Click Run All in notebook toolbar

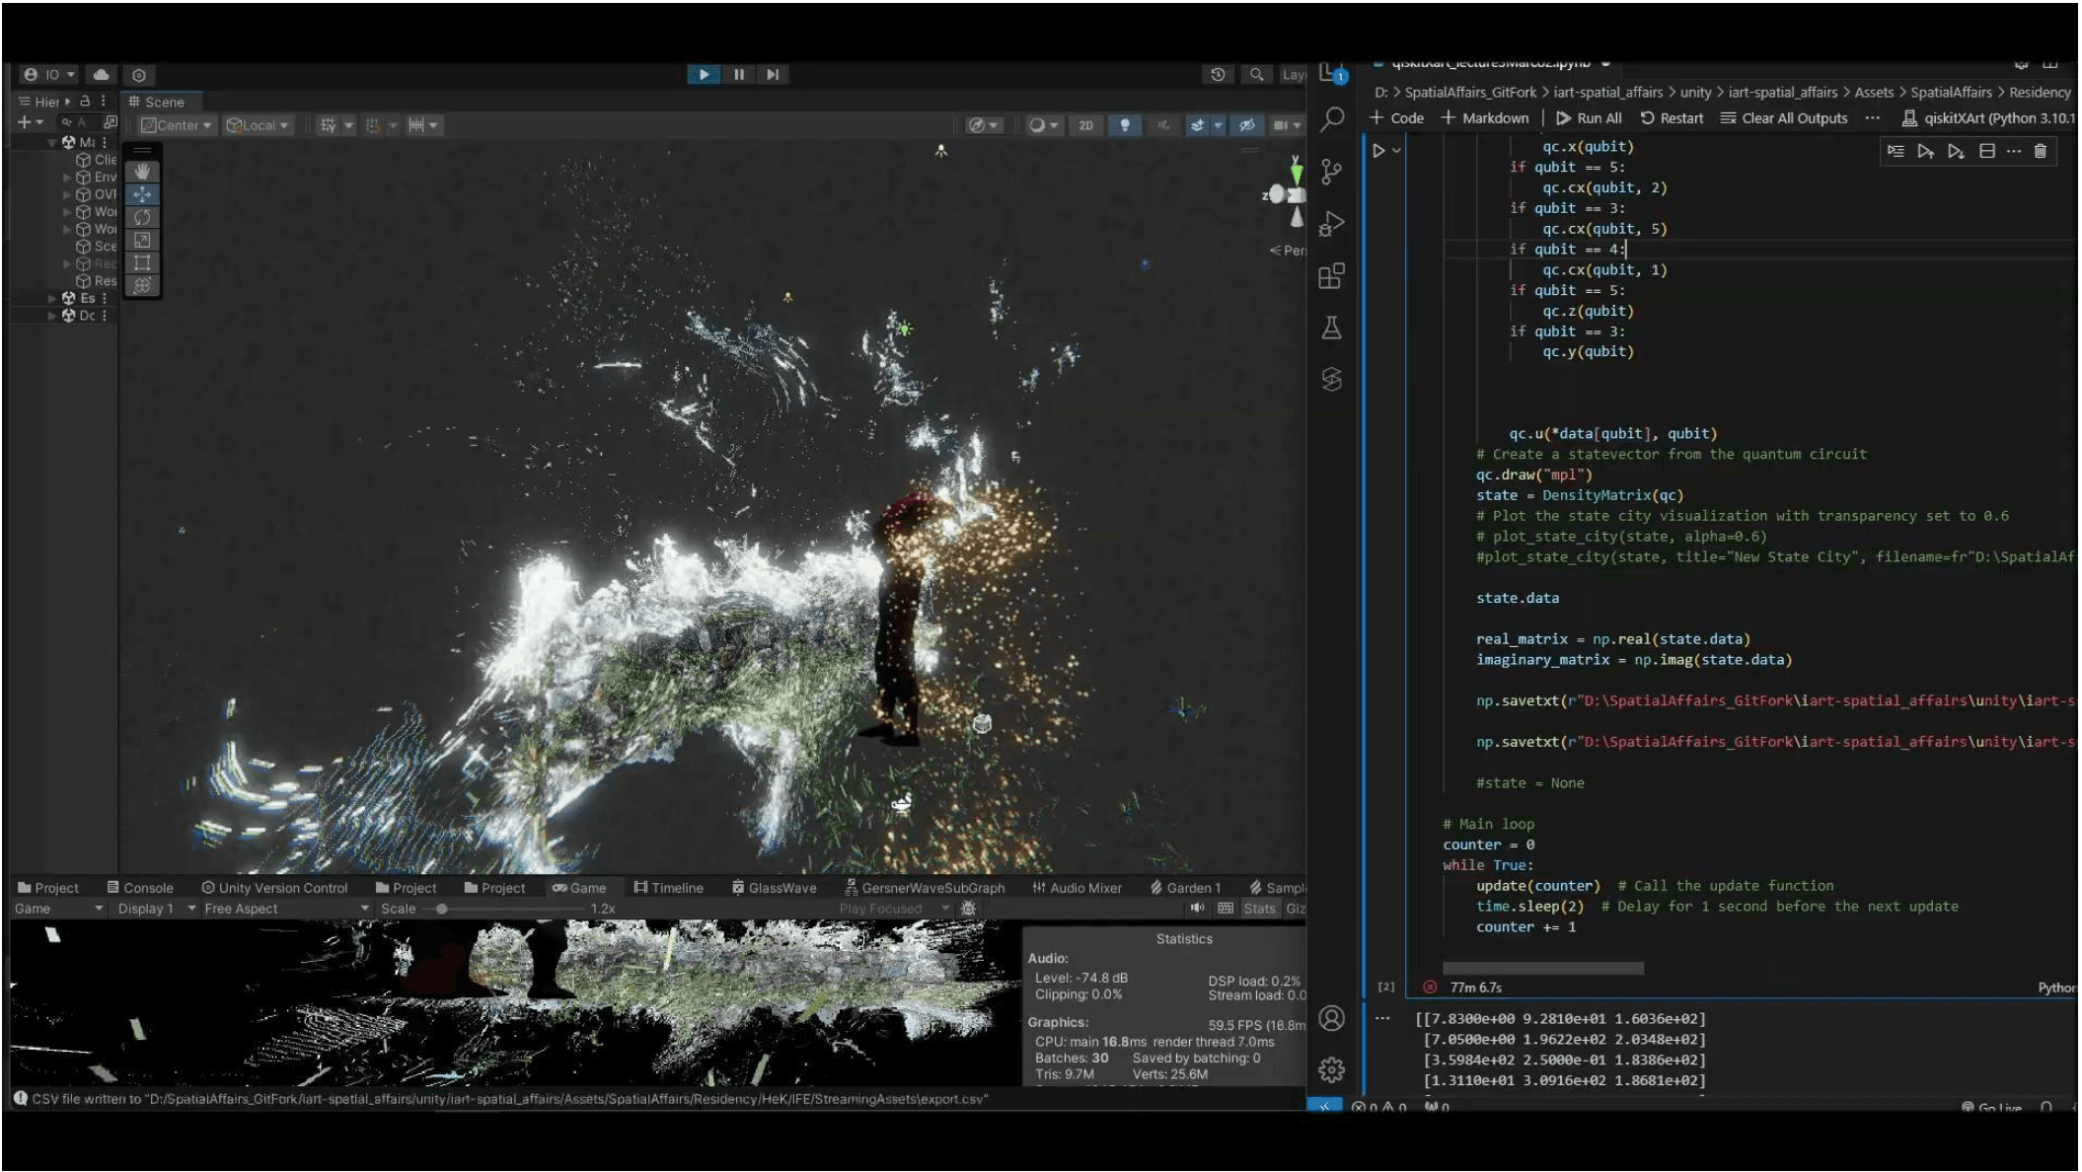point(1589,118)
